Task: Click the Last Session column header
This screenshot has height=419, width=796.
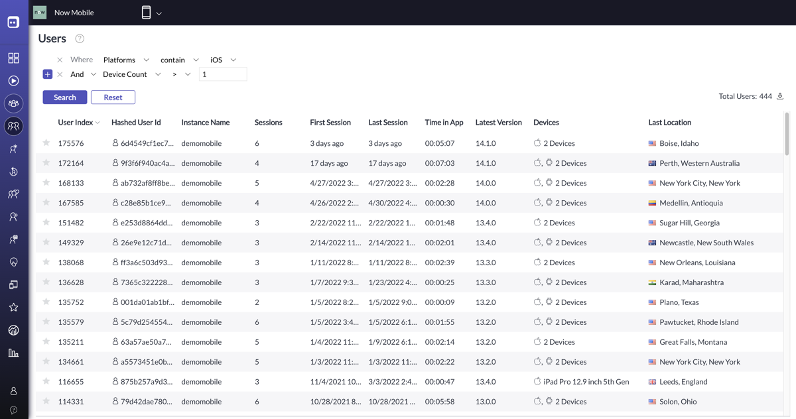Action: point(388,123)
